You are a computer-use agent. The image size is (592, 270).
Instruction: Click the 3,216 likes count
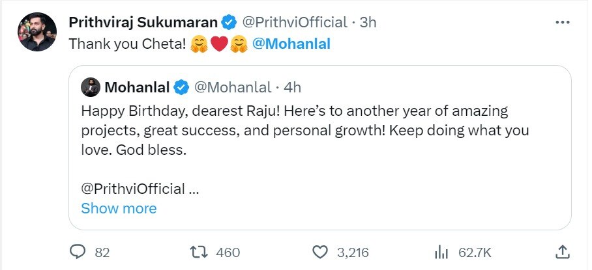click(x=354, y=252)
